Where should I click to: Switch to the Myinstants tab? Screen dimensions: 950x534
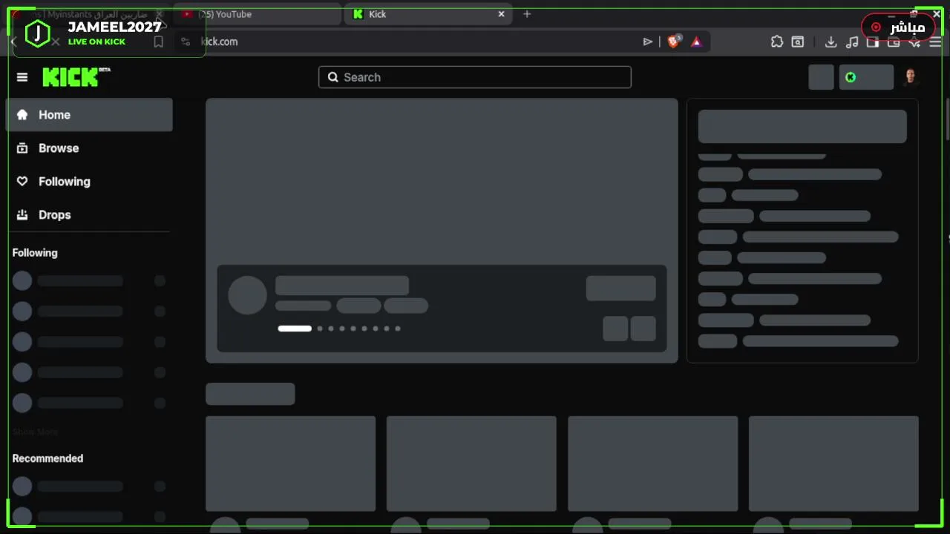coord(85,14)
